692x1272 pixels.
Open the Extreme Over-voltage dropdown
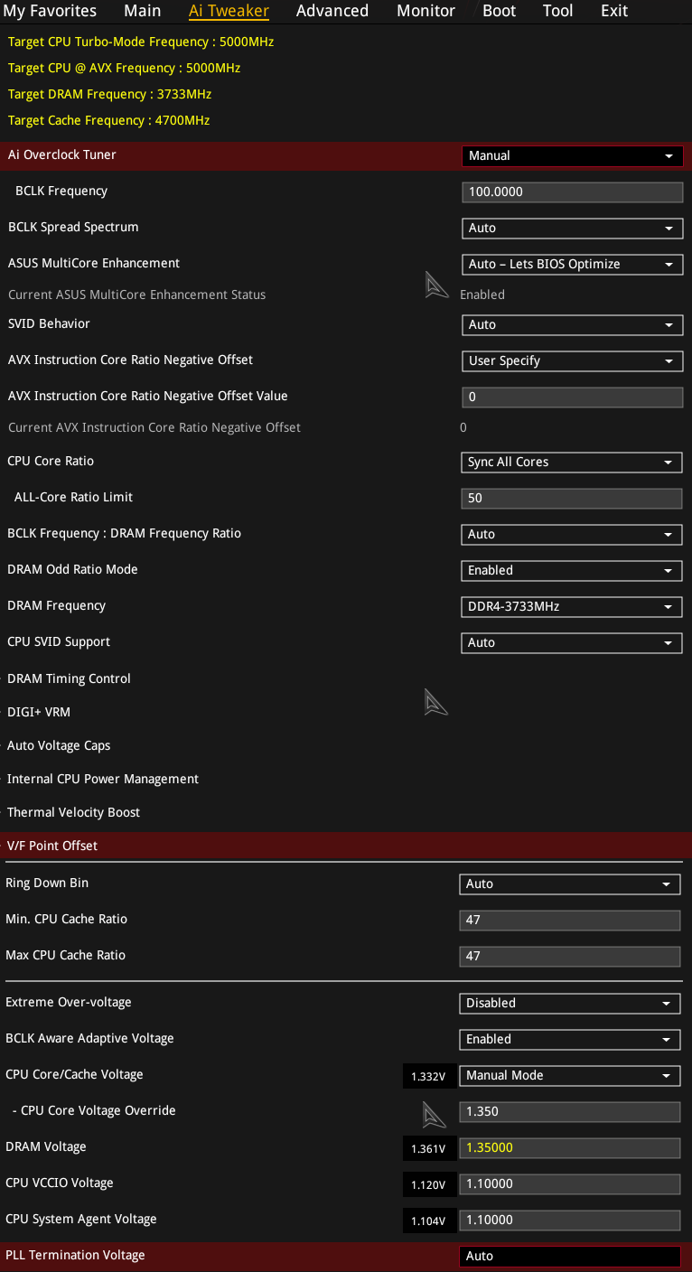(x=569, y=1003)
